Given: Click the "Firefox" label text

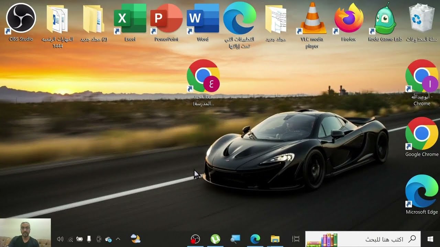Looking at the screenshot, I should (x=349, y=39).
